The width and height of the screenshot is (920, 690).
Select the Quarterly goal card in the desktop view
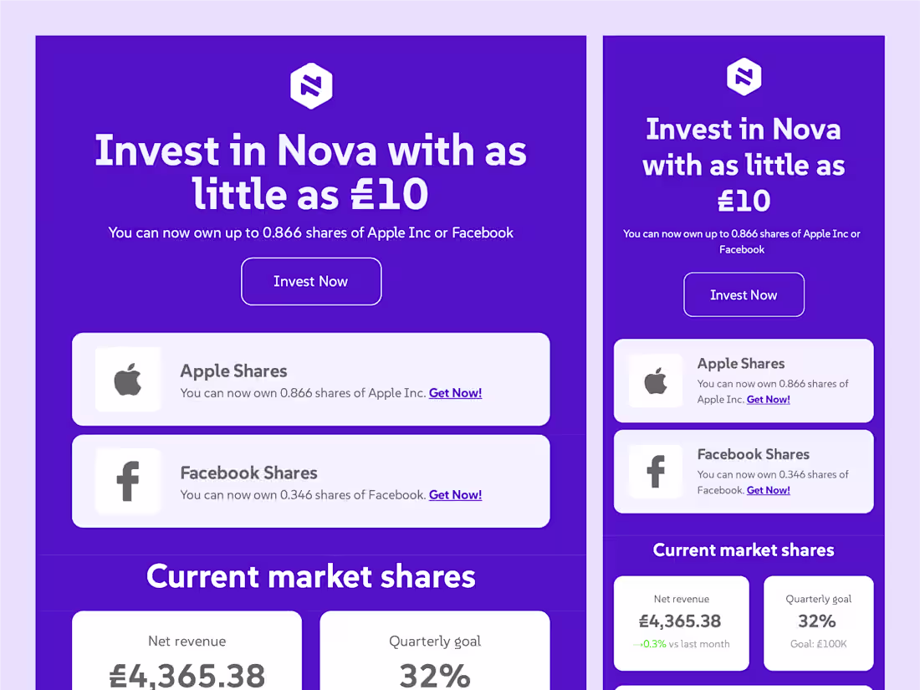pos(435,657)
